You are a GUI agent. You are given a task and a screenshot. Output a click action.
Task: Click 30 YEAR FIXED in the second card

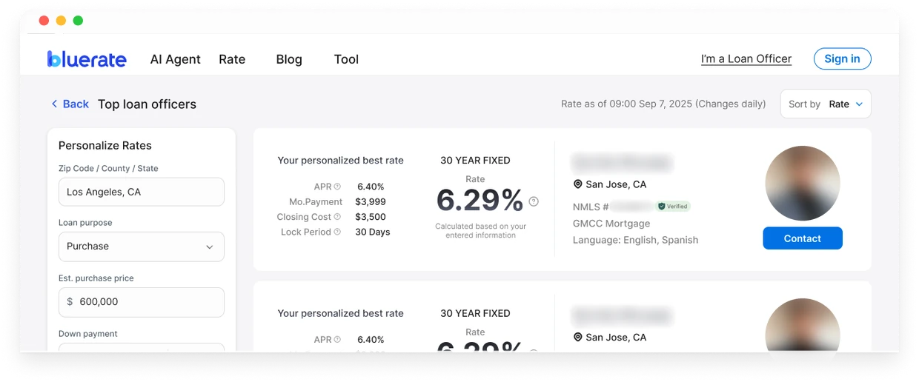475,314
